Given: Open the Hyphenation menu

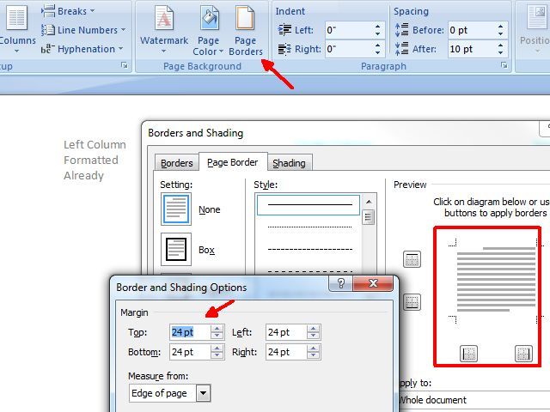Looking at the screenshot, I should pyautogui.click(x=82, y=49).
